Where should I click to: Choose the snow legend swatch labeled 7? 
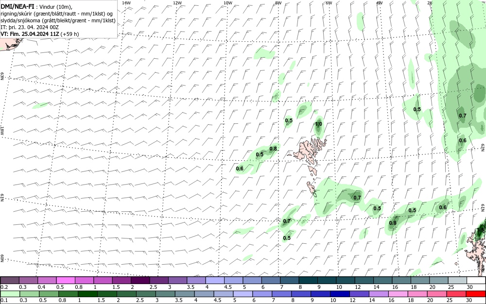point(290,280)
